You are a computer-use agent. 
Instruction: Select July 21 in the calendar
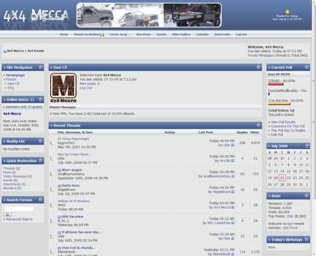tap(282, 178)
